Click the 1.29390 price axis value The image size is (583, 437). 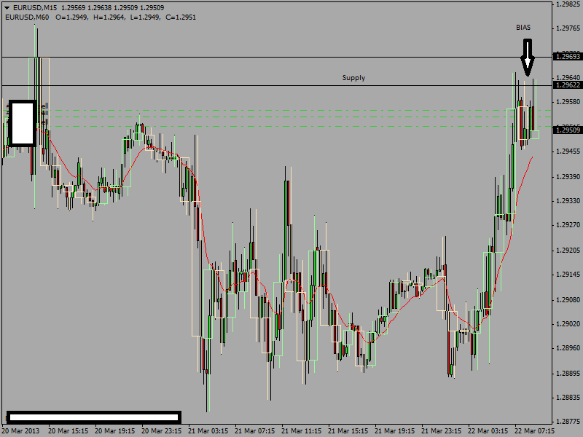tap(569, 177)
